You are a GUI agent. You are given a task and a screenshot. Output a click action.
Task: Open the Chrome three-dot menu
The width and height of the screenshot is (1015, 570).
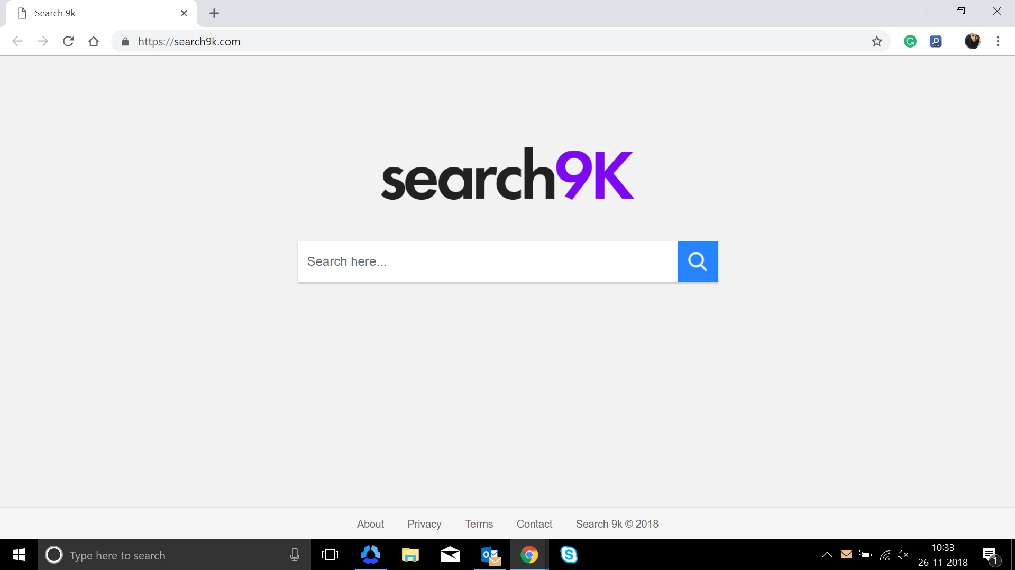click(998, 41)
